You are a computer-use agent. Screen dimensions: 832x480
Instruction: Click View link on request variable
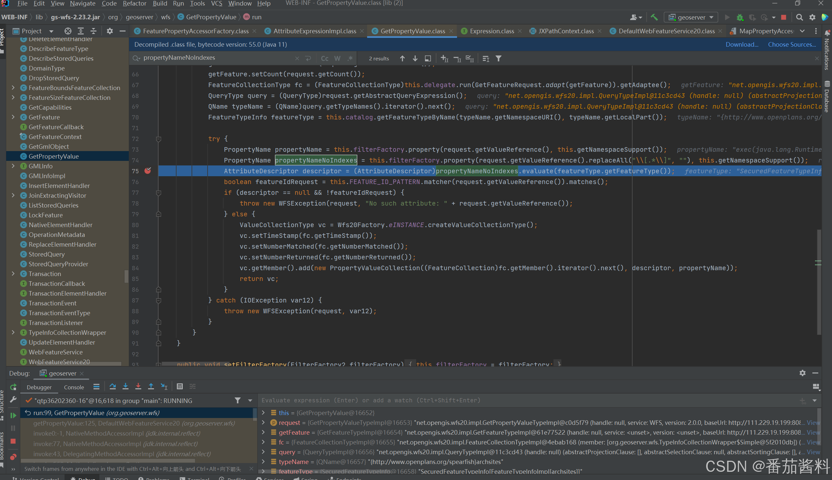tap(813, 422)
